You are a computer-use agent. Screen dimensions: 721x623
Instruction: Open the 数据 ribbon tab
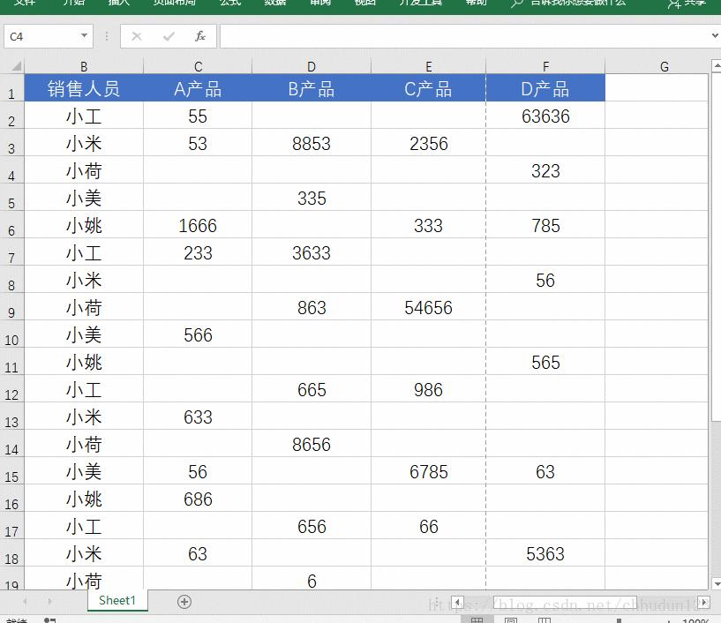[x=273, y=3]
